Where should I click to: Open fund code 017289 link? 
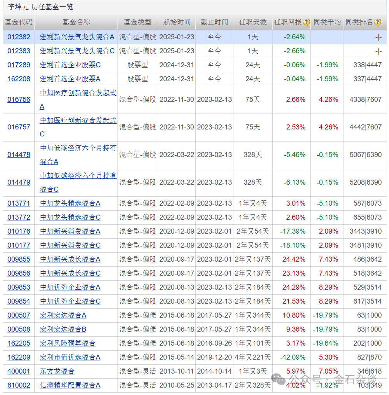(x=19, y=65)
